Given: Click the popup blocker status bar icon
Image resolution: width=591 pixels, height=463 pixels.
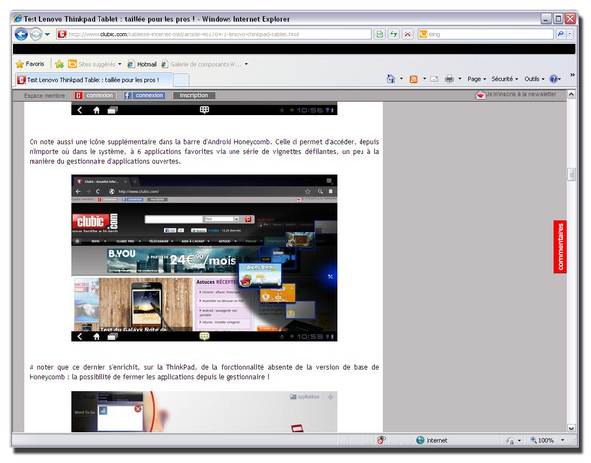Looking at the screenshot, I should pos(381,440).
